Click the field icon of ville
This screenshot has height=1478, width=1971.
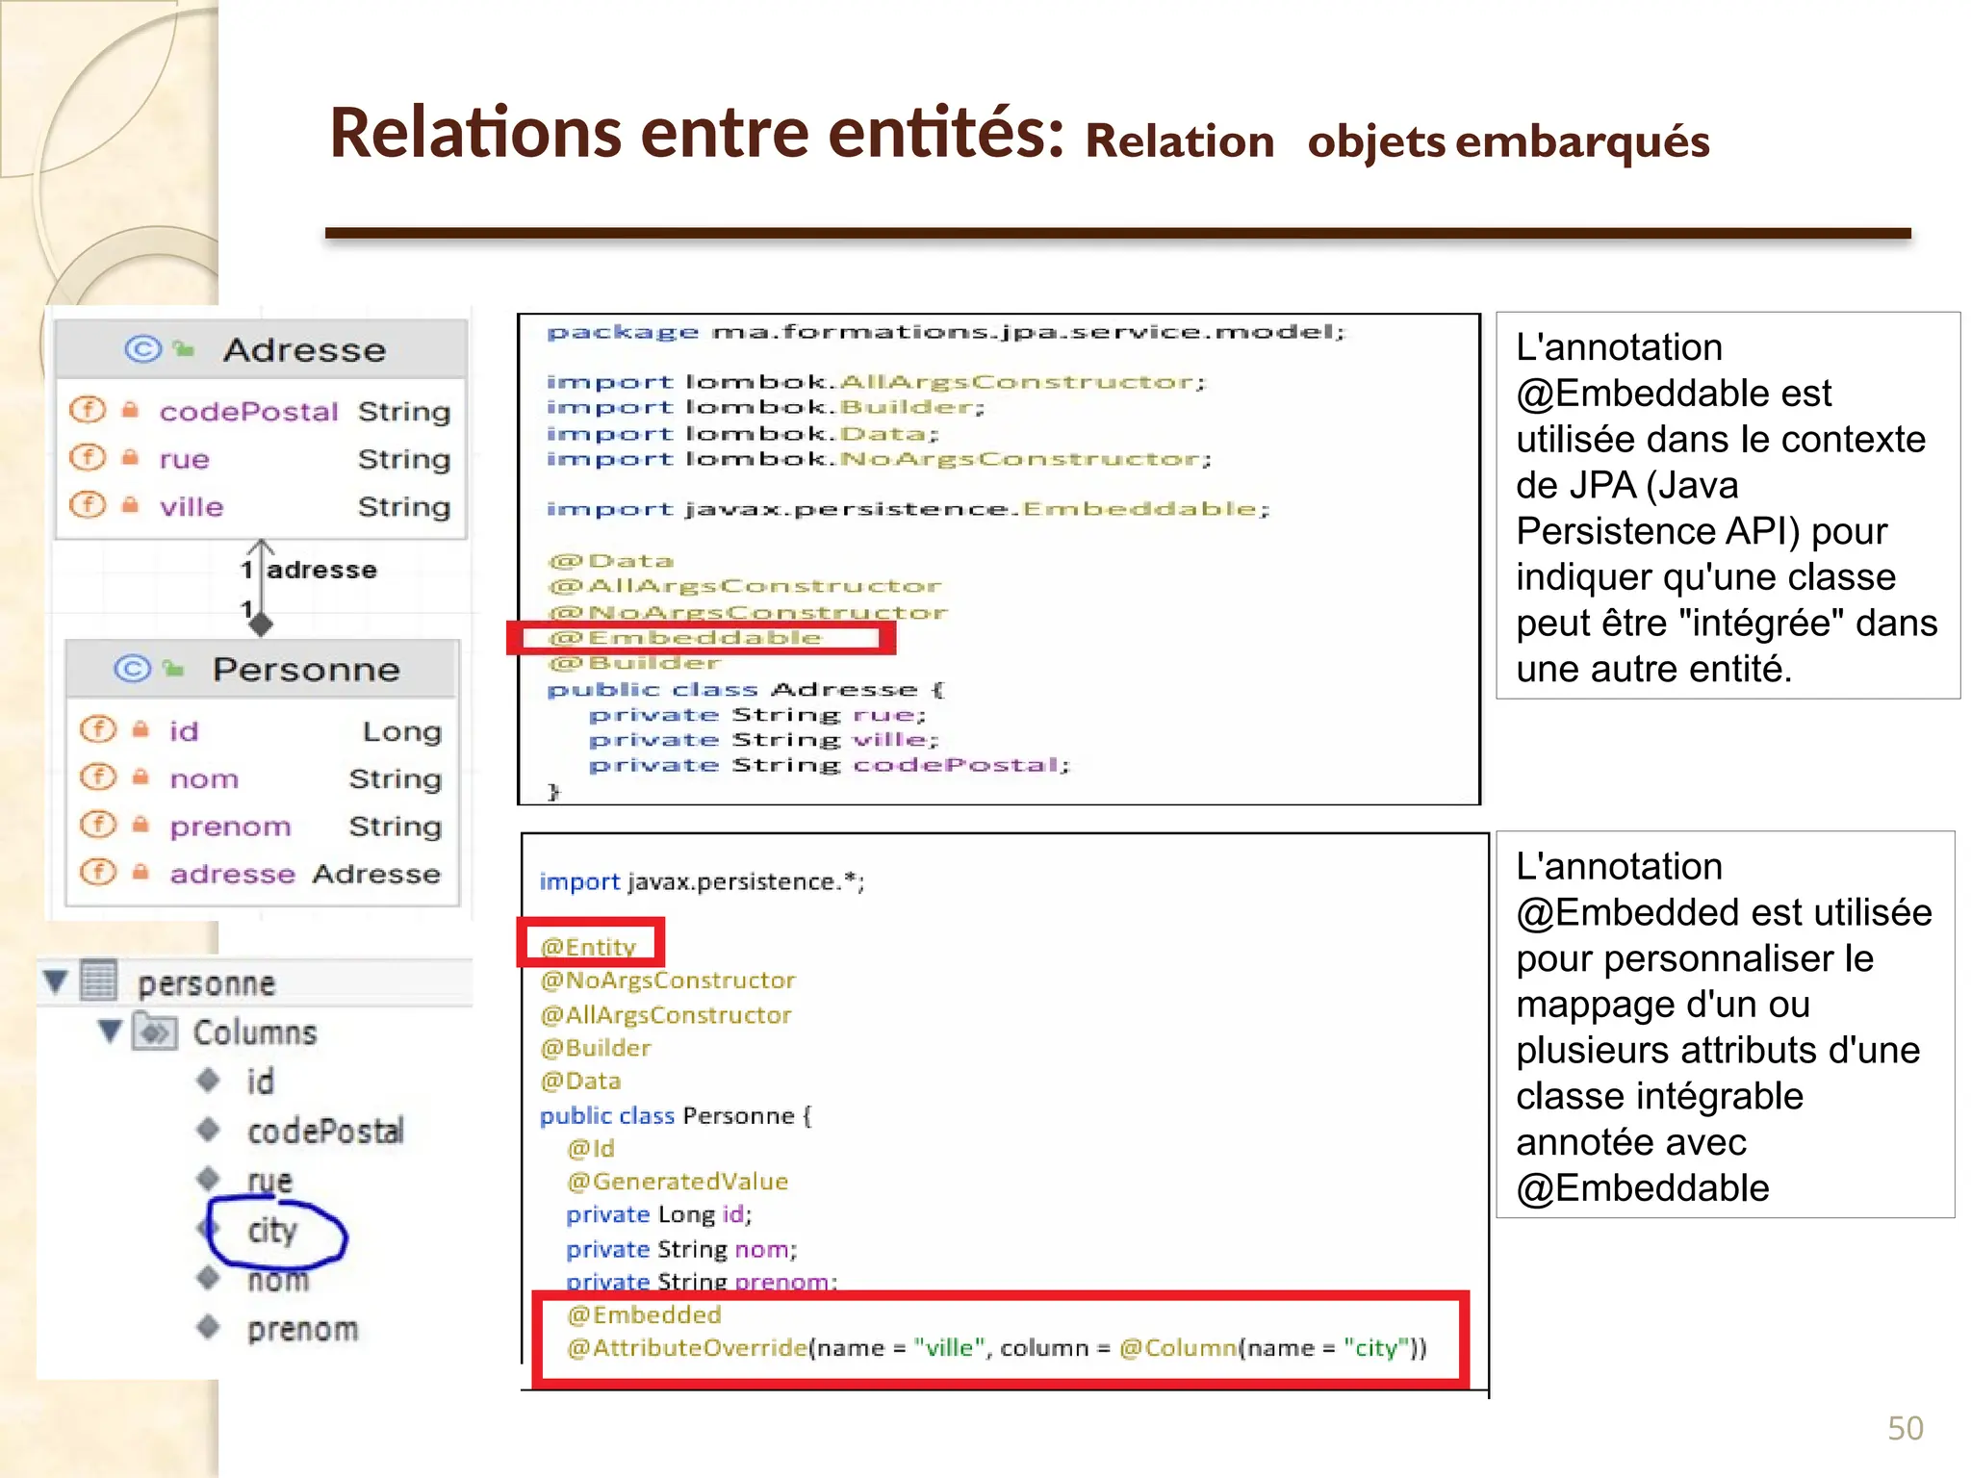pyautogui.click(x=88, y=504)
